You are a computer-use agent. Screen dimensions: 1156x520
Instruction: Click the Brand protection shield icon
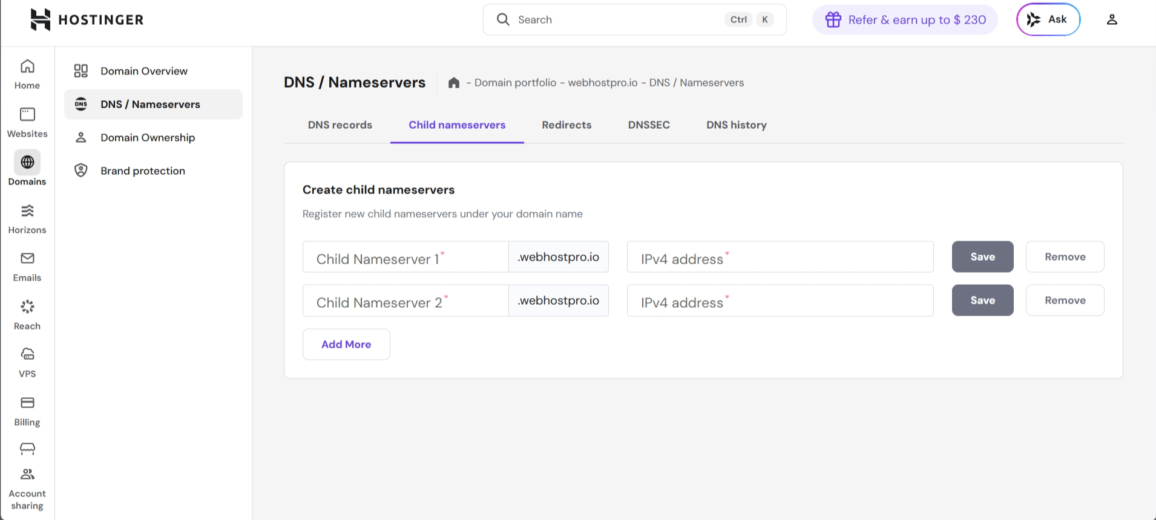pos(81,171)
